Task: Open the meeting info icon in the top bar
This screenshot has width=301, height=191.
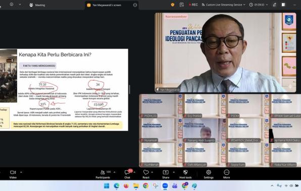Action: pyautogui.click(x=12, y=4)
